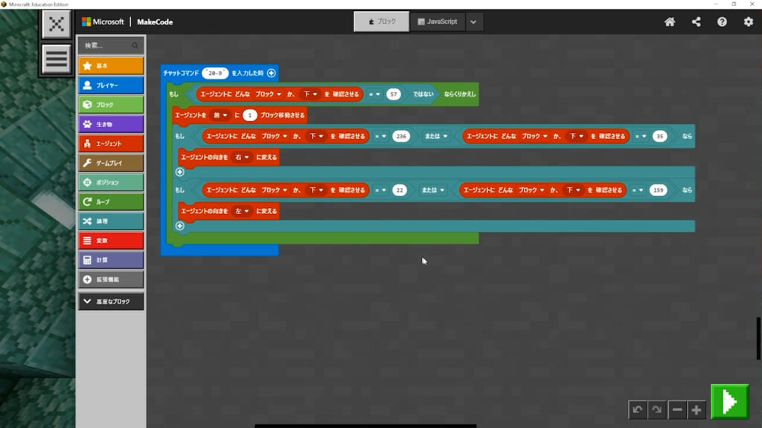Click the 検索 search field

[106, 45]
